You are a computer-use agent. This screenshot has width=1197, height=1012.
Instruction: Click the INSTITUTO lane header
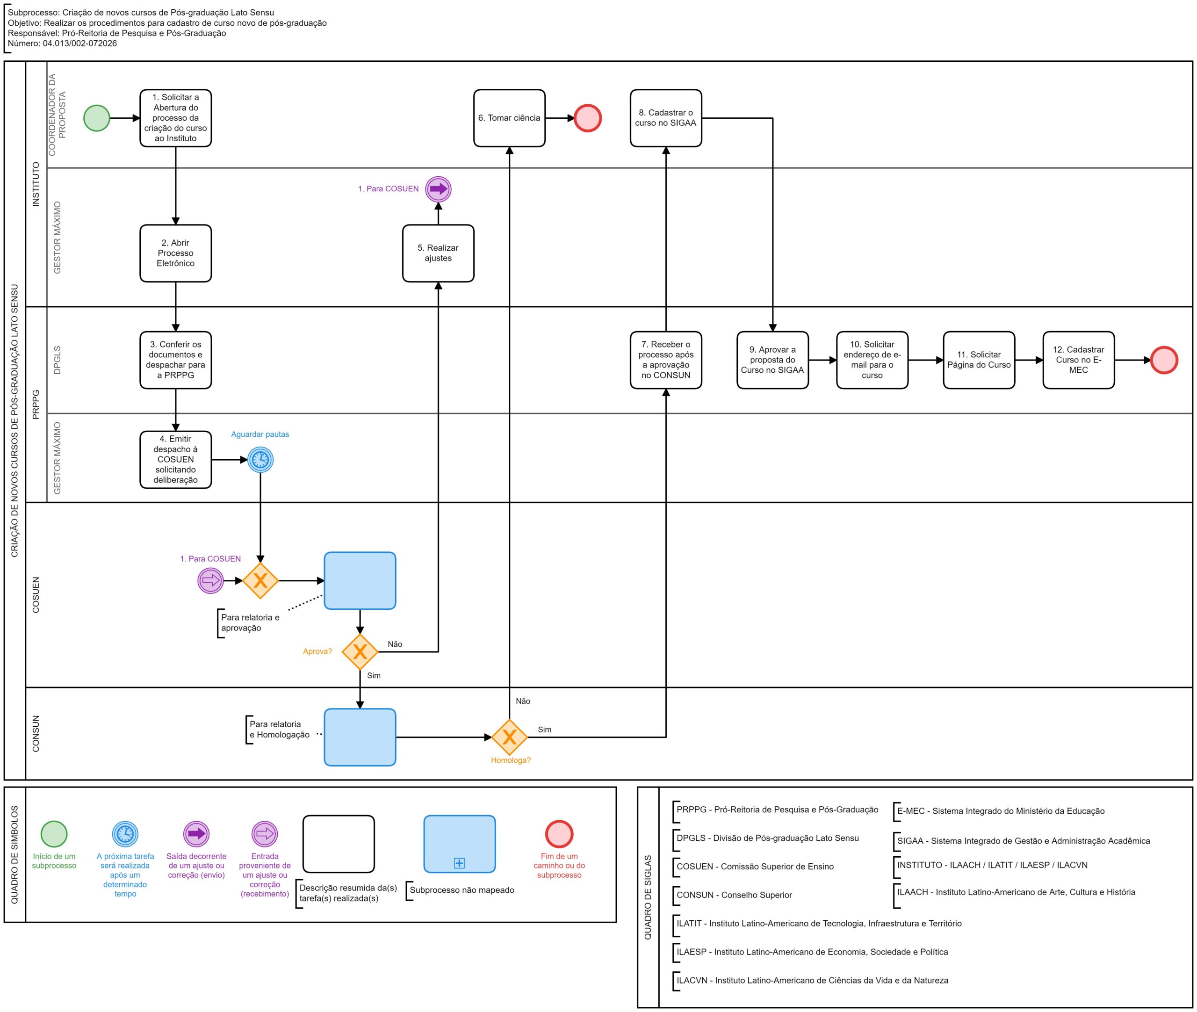click(x=36, y=184)
